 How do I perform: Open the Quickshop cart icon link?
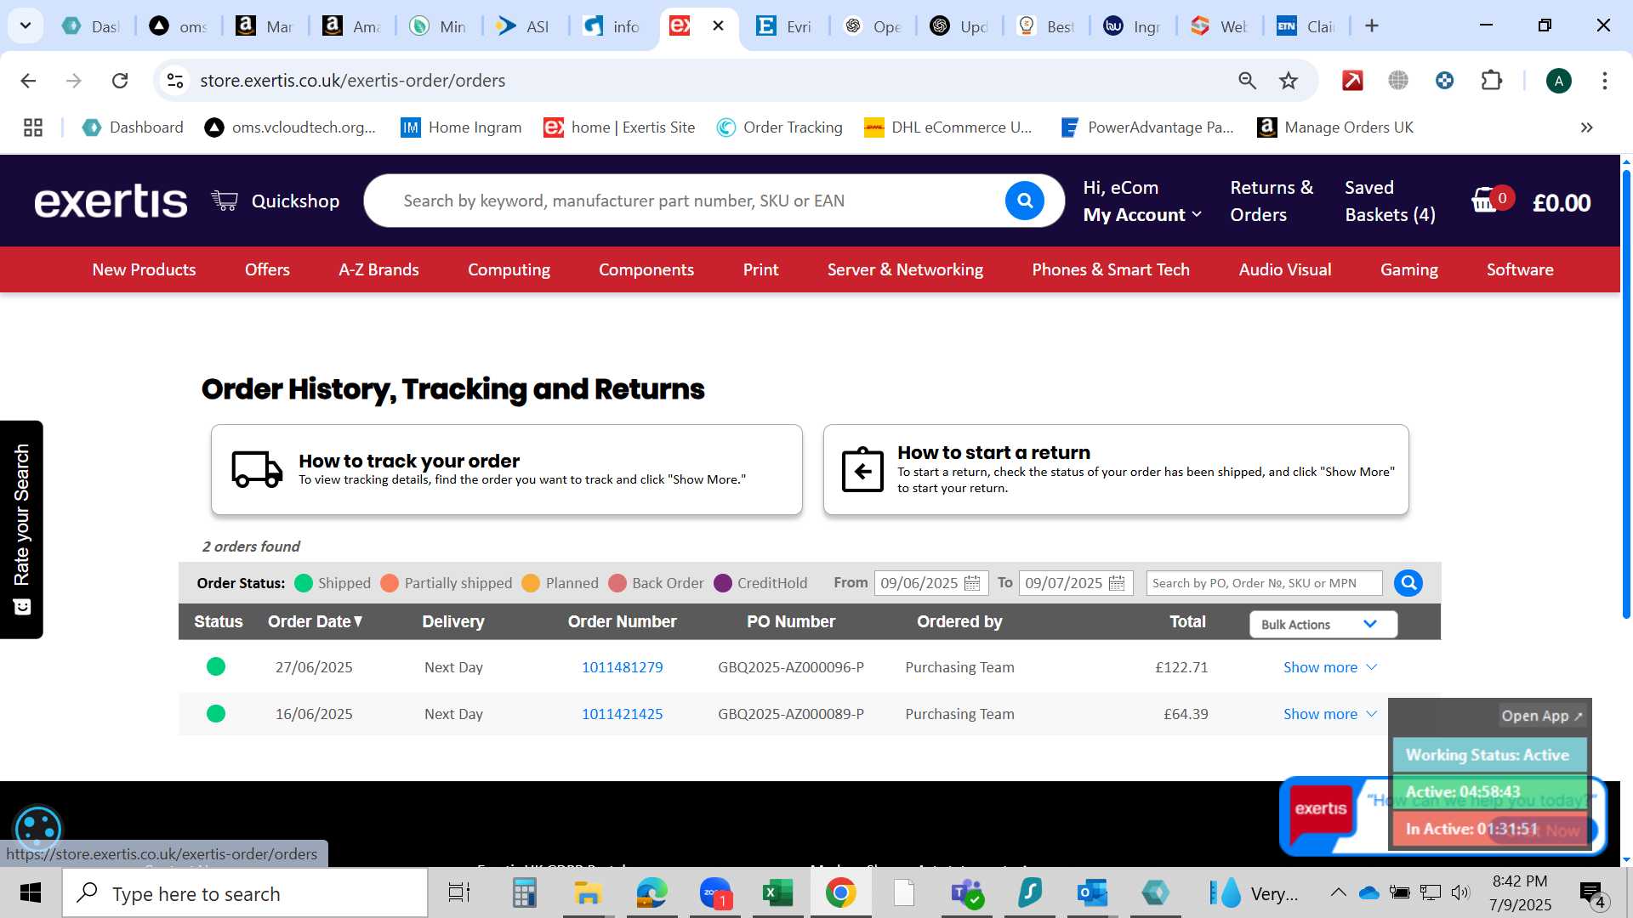[x=225, y=201]
